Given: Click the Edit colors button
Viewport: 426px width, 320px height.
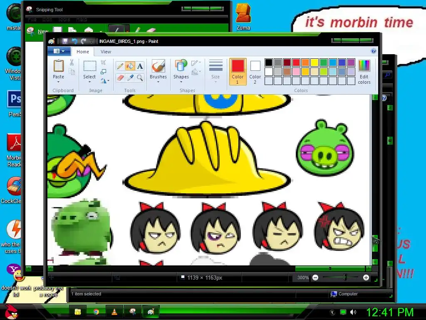Looking at the screenshot, I should tap(364, 72).
